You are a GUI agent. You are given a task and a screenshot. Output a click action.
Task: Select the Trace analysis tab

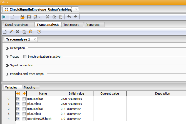click(x=48, y=25)
